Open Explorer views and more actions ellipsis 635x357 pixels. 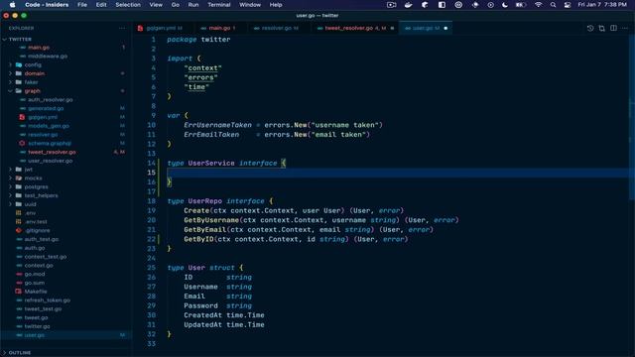tap(122, 28)
